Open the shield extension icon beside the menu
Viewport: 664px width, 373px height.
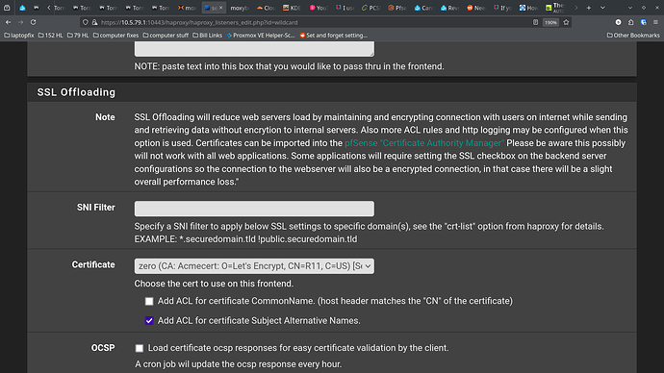(643, 22)
